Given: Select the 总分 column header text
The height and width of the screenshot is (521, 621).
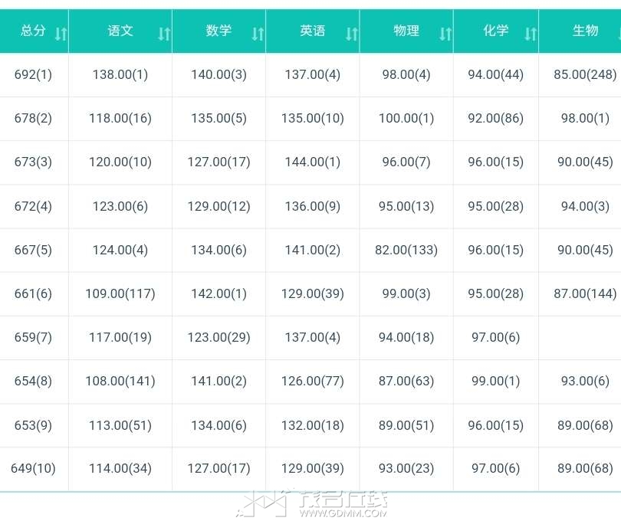Looking at the screenshot, I should (33, 31).
